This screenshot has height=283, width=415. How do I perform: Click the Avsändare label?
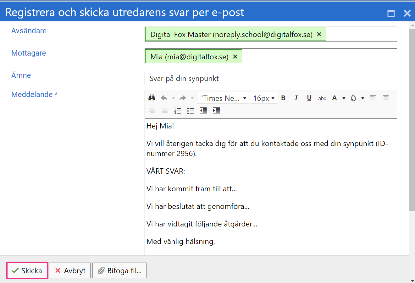pyautogui.click(x=29, y=31)
